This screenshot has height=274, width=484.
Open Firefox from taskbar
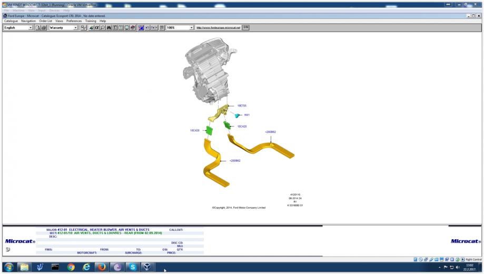click(102, 267)
